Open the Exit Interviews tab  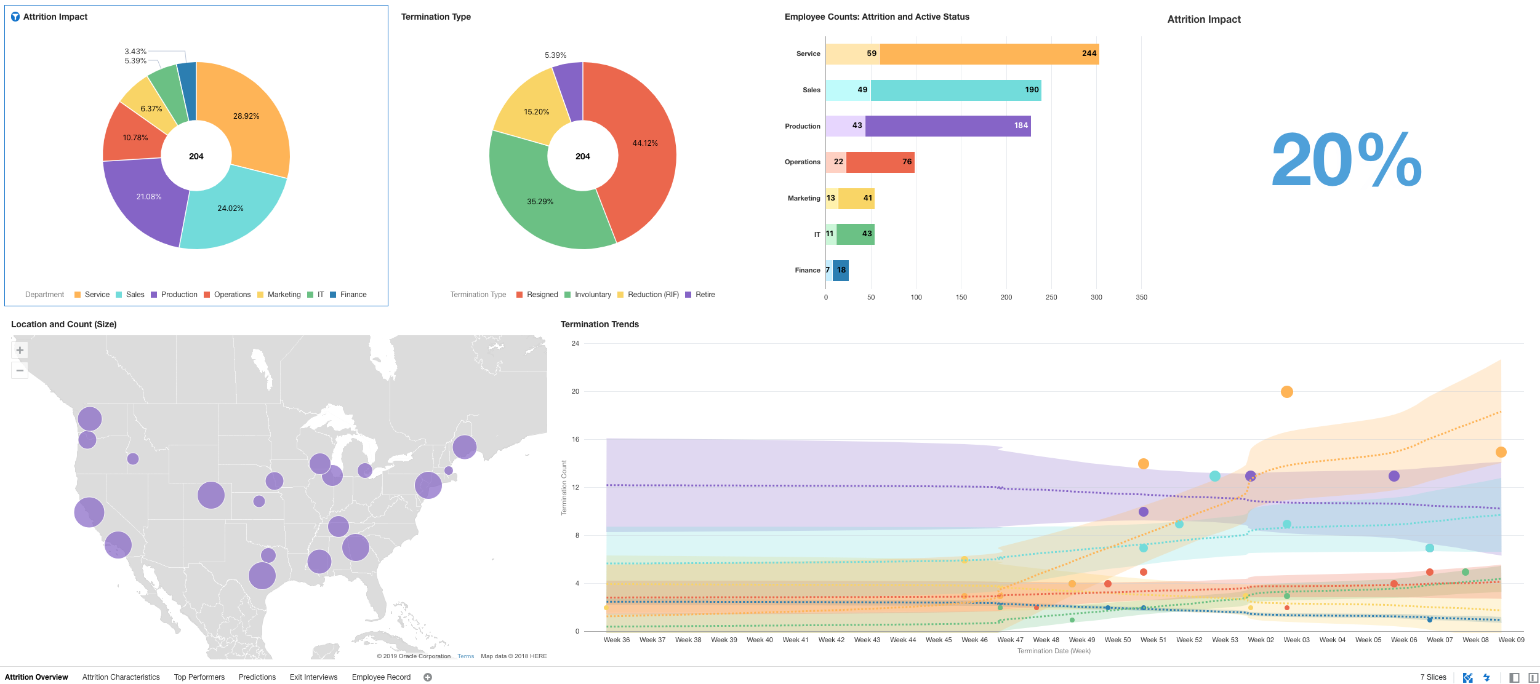coord(313,677)
